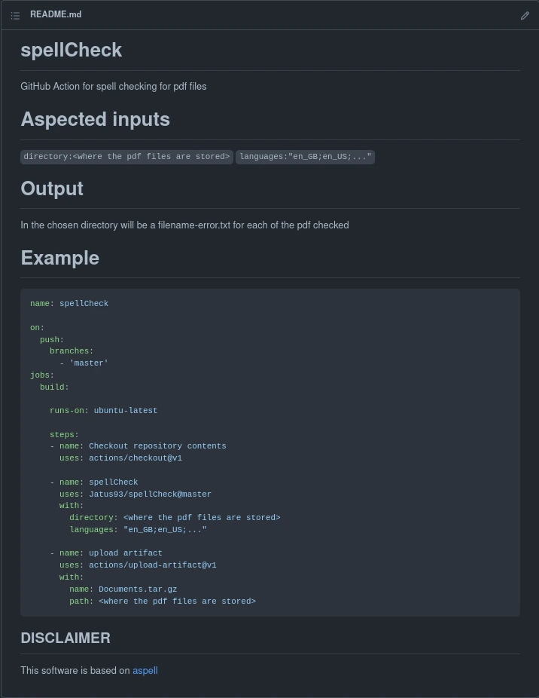Select the ubuntu-latest text in the example

point(125,410)
